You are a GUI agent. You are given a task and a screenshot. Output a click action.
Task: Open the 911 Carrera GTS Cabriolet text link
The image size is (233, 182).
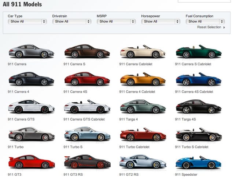click(84, 119)
